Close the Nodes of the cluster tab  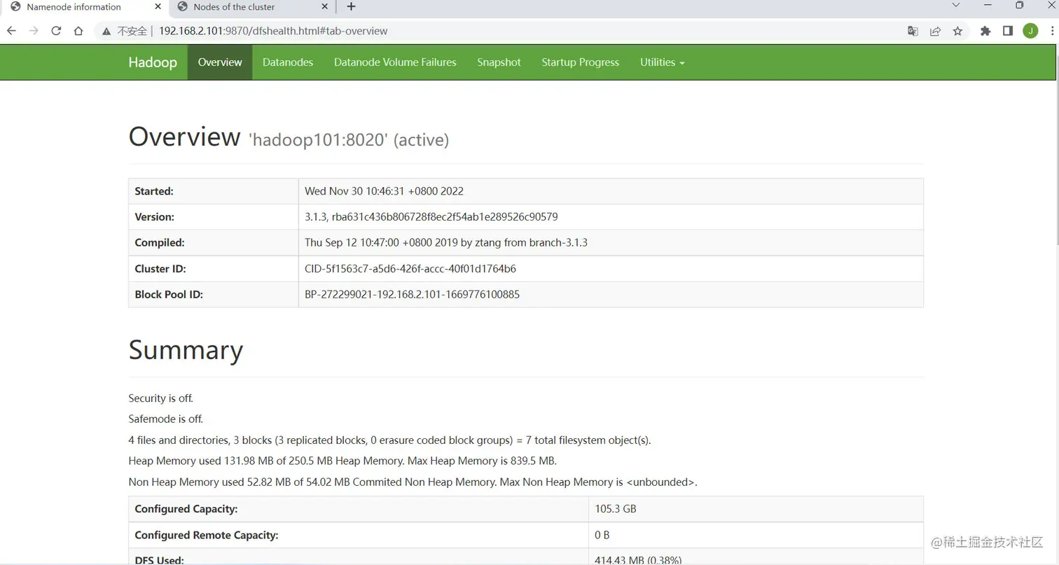(x=324, y=7)
